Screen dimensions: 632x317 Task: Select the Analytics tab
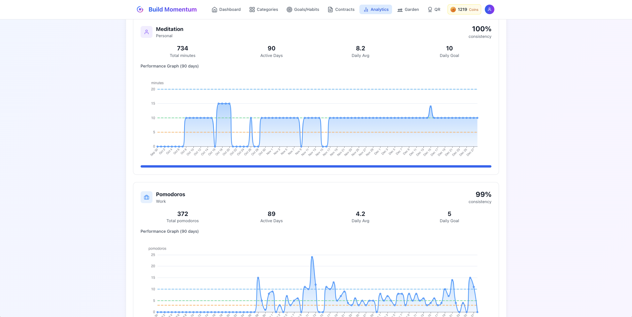[x=376, y=10]
